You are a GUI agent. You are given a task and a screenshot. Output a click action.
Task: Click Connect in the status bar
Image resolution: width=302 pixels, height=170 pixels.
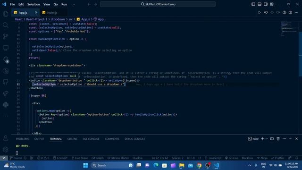point(60,158)
